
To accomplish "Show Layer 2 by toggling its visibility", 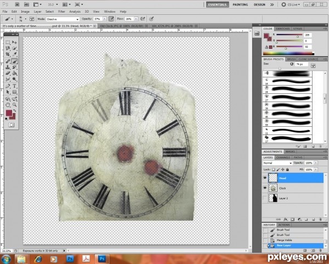I will (x=265, y=198).
